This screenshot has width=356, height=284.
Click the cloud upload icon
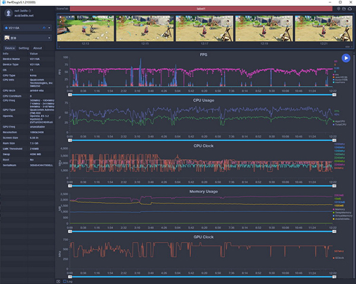tap(350, 9)
